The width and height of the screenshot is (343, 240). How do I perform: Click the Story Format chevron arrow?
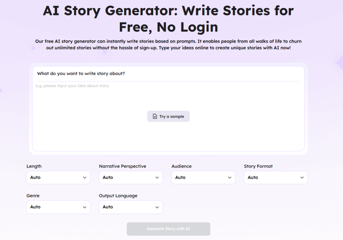pyautogui.click(x=302, y=178)
